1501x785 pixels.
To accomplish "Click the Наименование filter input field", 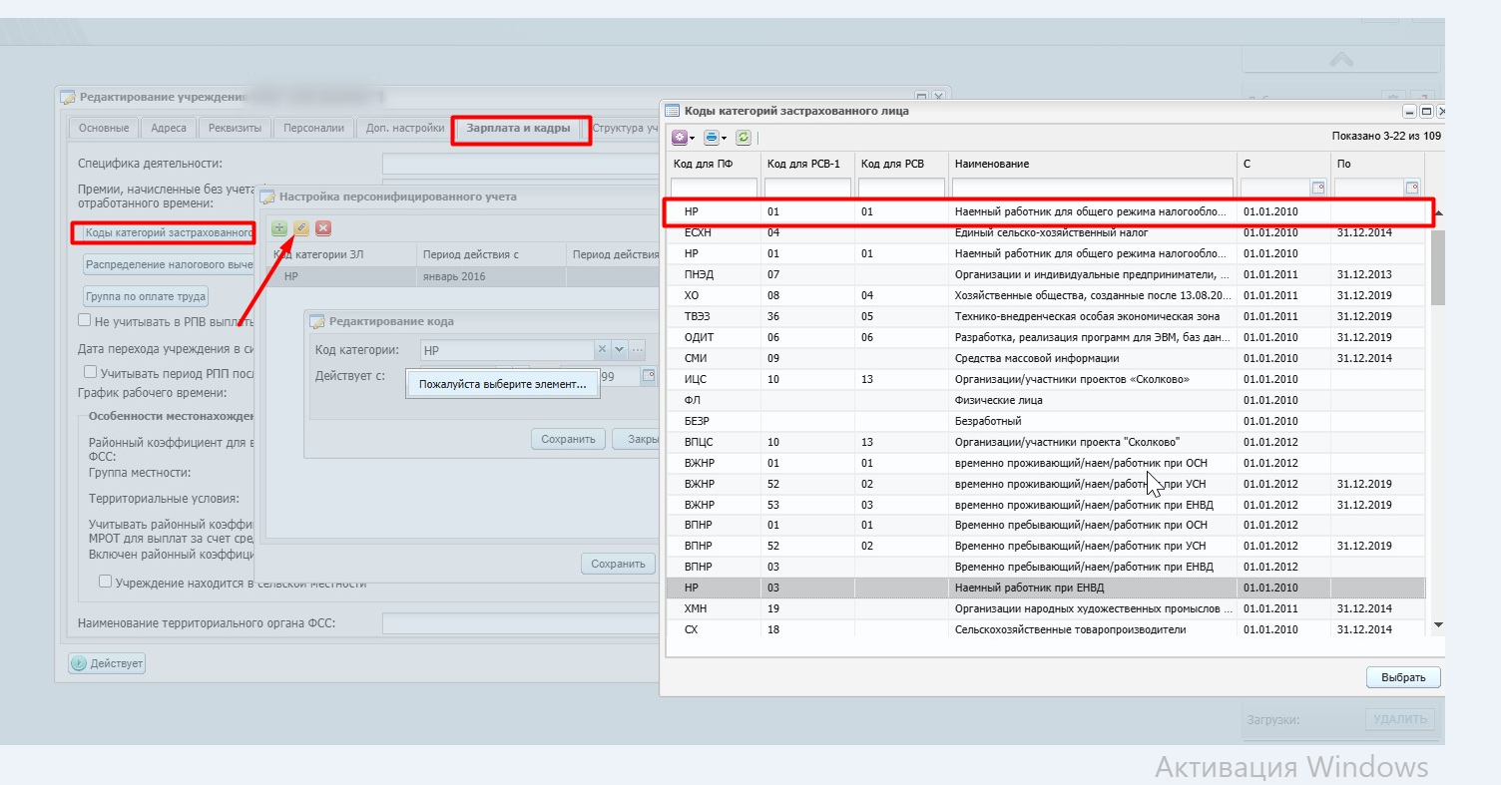I will 1092,188.
